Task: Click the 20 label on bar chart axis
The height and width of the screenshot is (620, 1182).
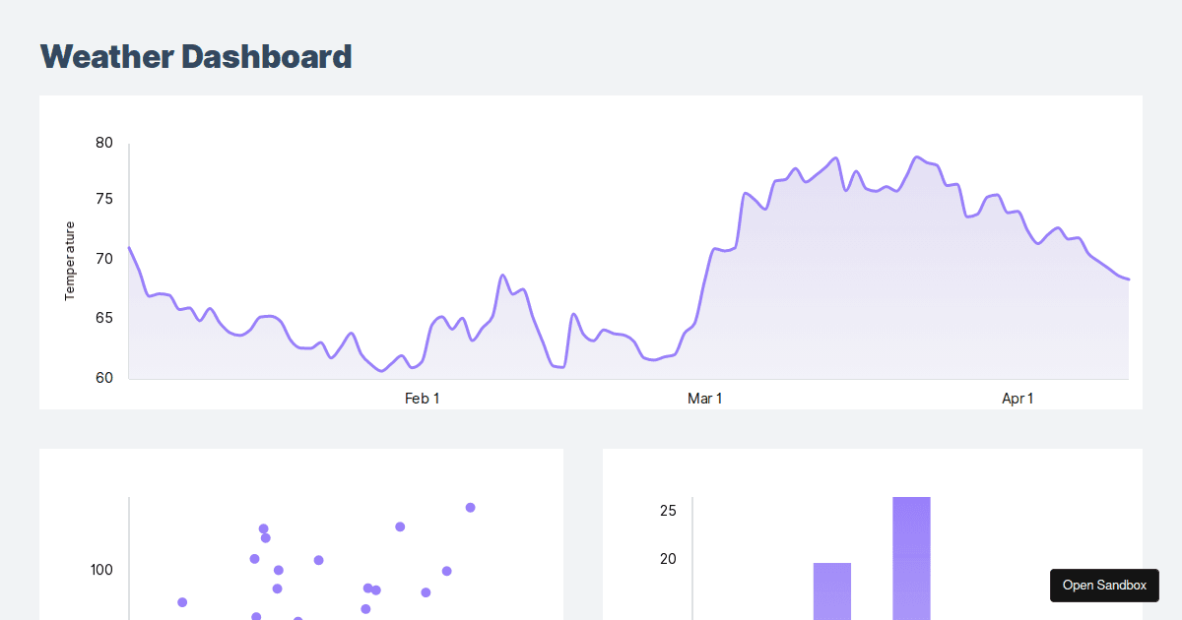Action: [668, 559]
